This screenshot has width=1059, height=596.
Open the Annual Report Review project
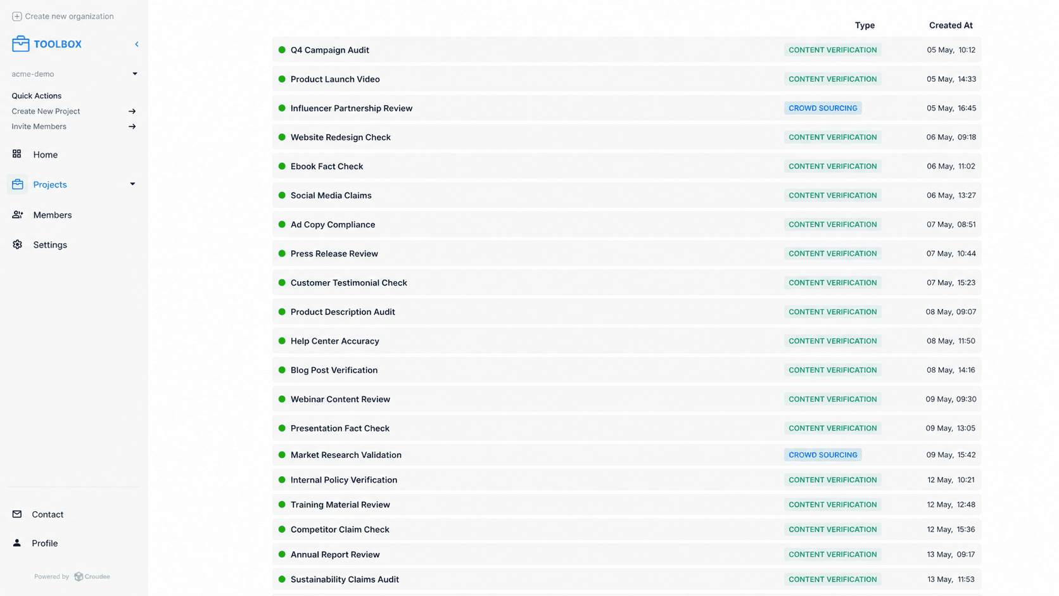[627, 555]
